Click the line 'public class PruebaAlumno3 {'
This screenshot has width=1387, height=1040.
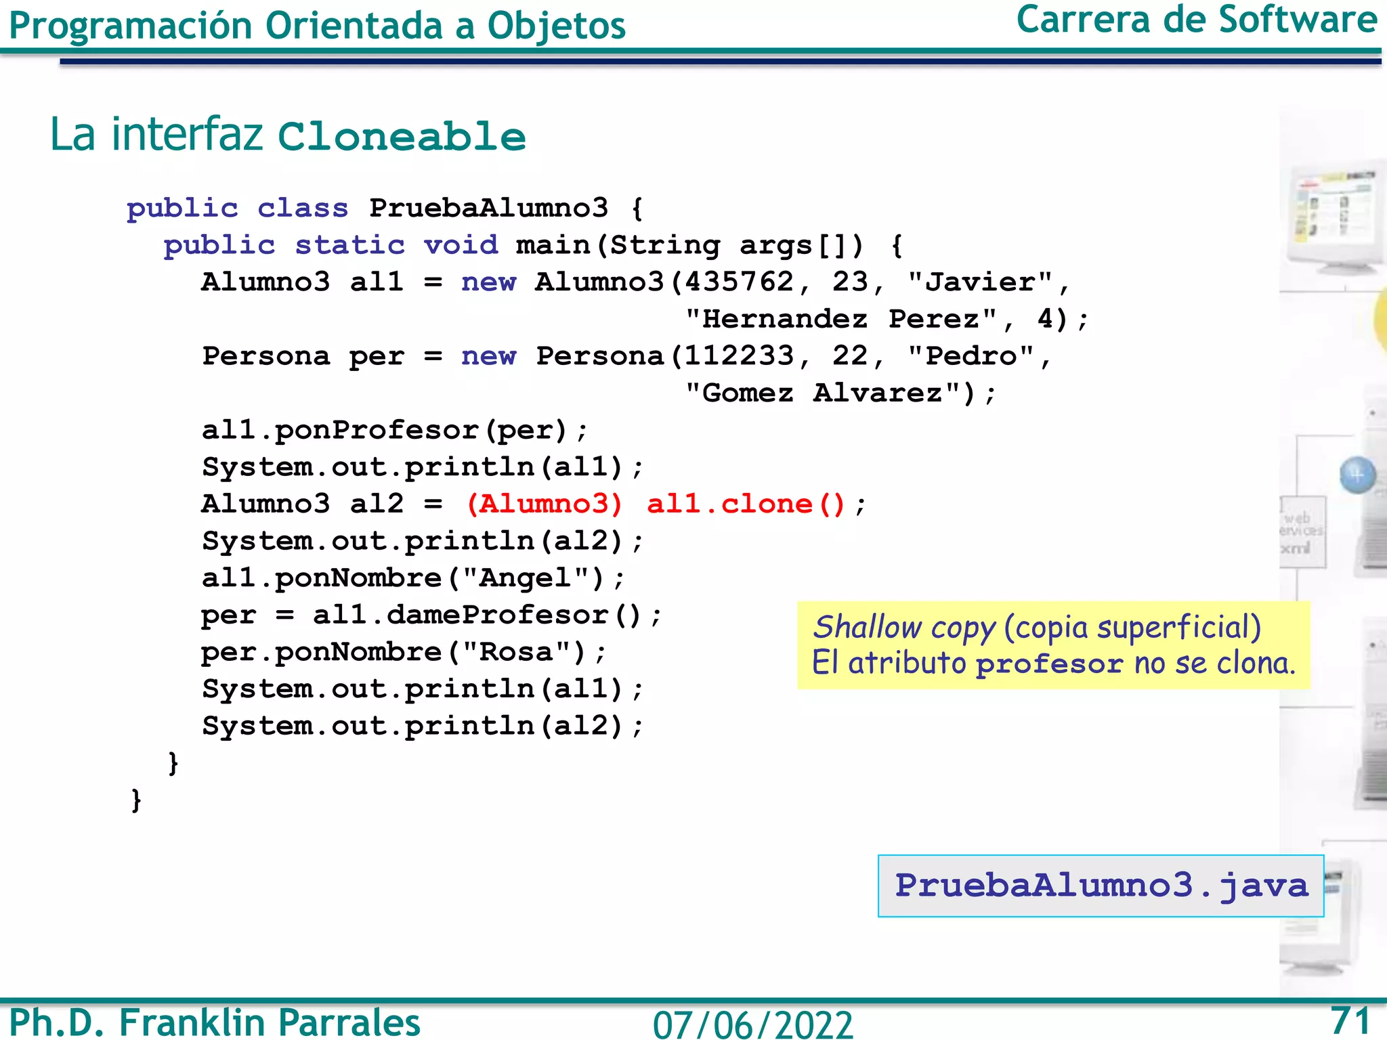[385, 209]
